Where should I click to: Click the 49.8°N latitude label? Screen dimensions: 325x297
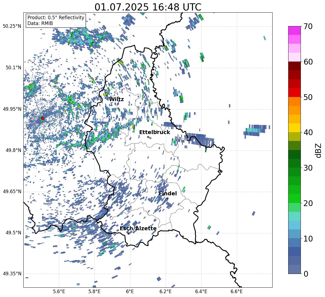[13, 150]
